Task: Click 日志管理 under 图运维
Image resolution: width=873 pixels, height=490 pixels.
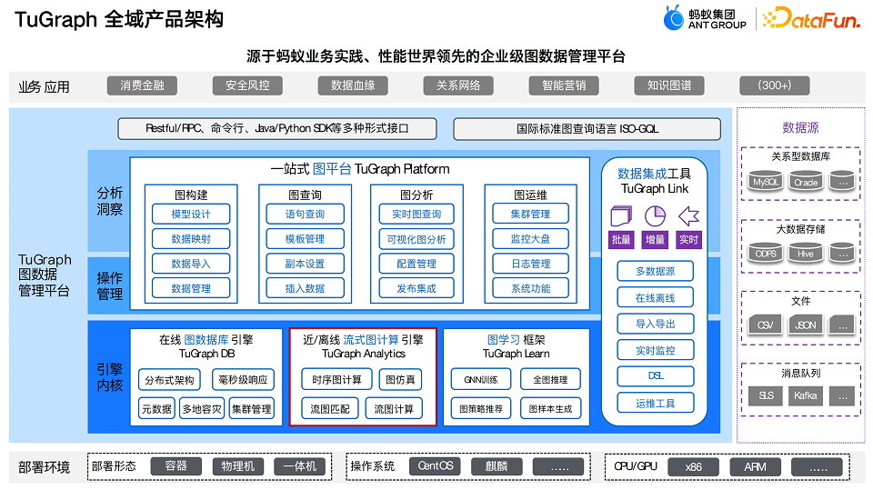Action: [x=530, y=264]
